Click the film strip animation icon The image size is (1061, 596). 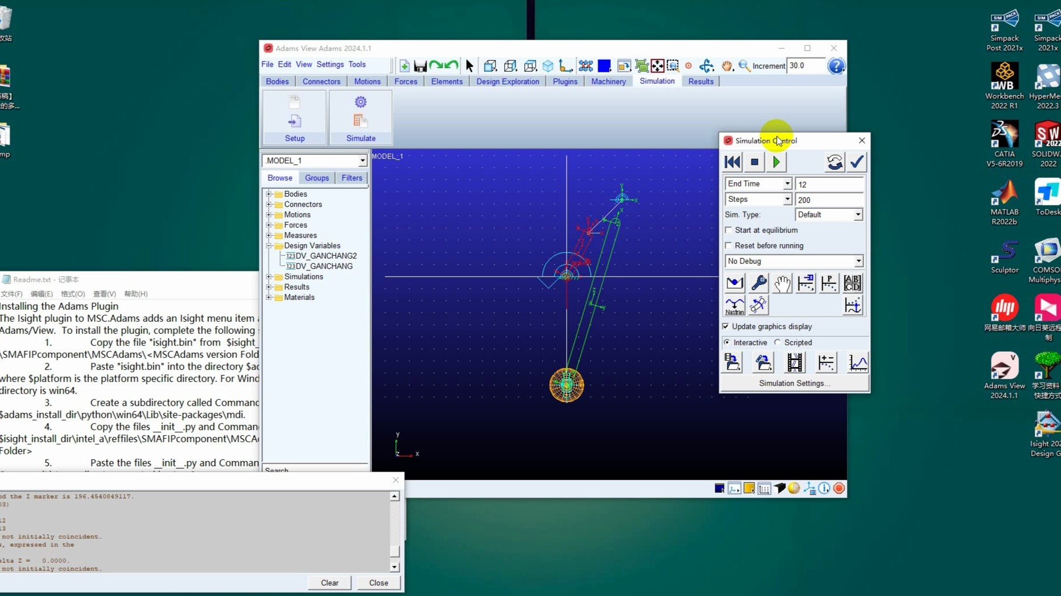(x=795, y=363)
